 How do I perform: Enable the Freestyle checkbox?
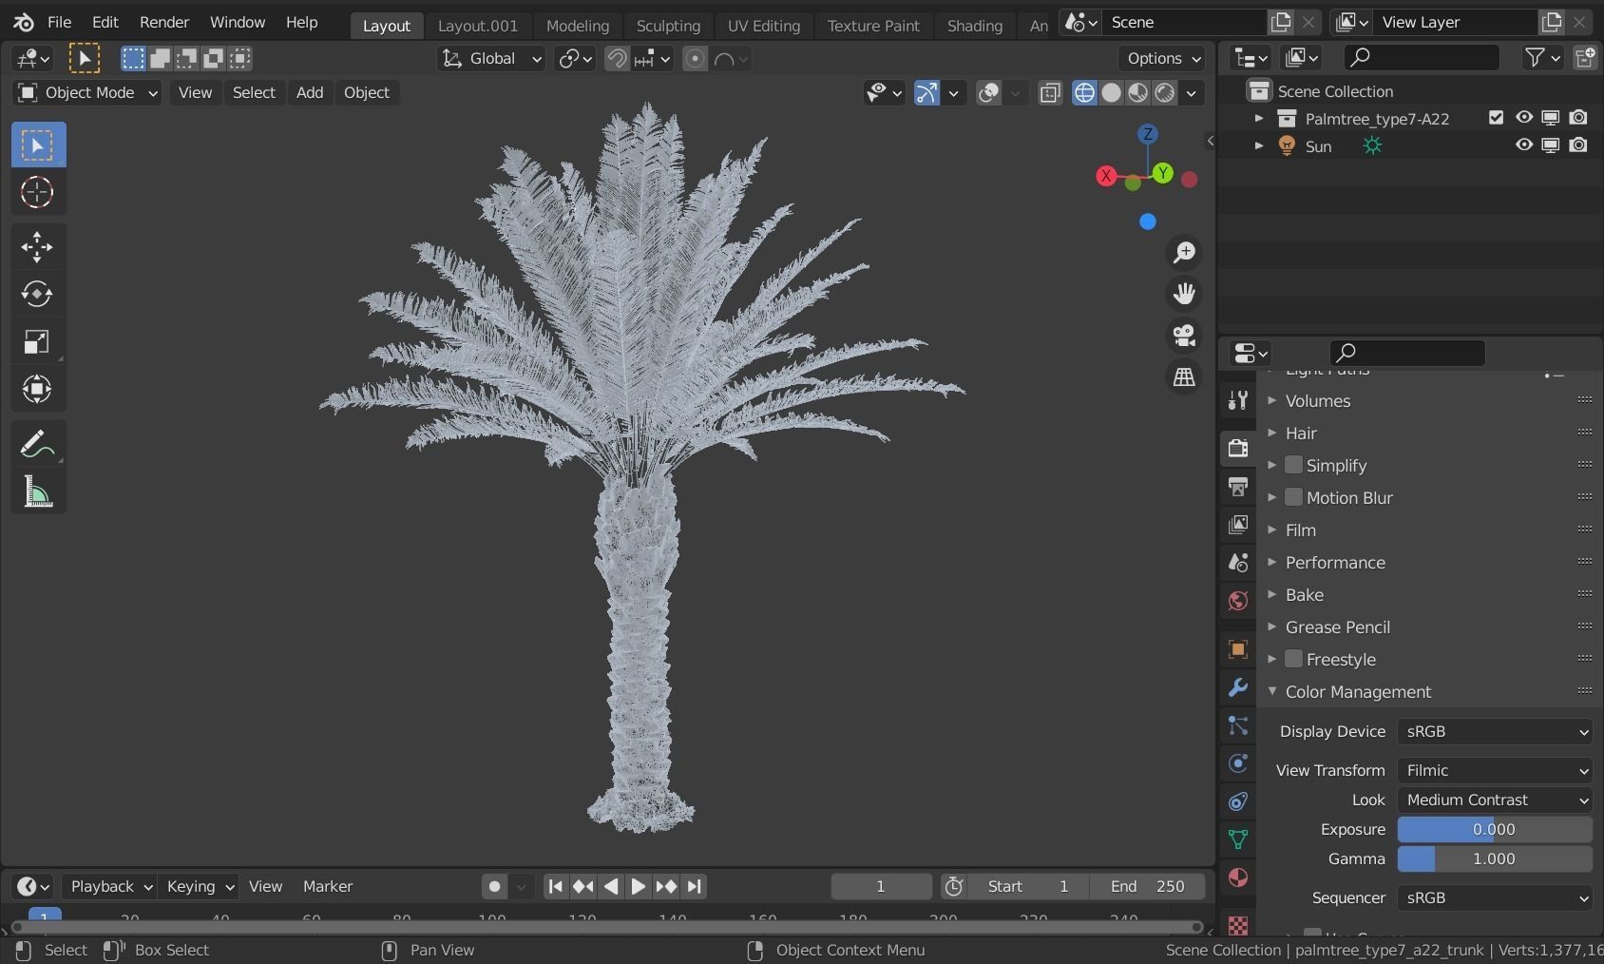1293,659
